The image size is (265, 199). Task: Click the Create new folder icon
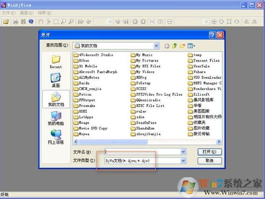pos(182,46)
